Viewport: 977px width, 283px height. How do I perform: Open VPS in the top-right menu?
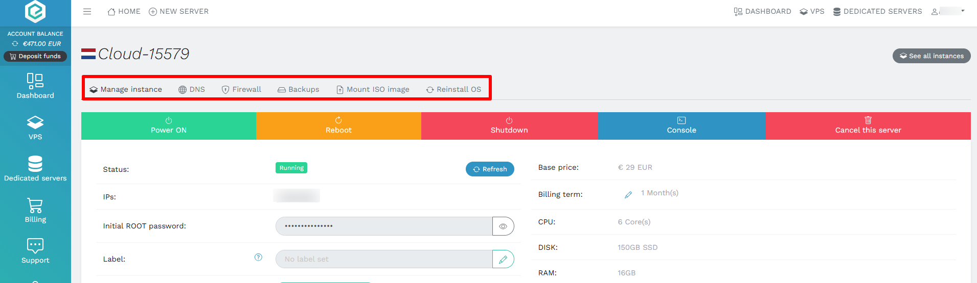812,11
